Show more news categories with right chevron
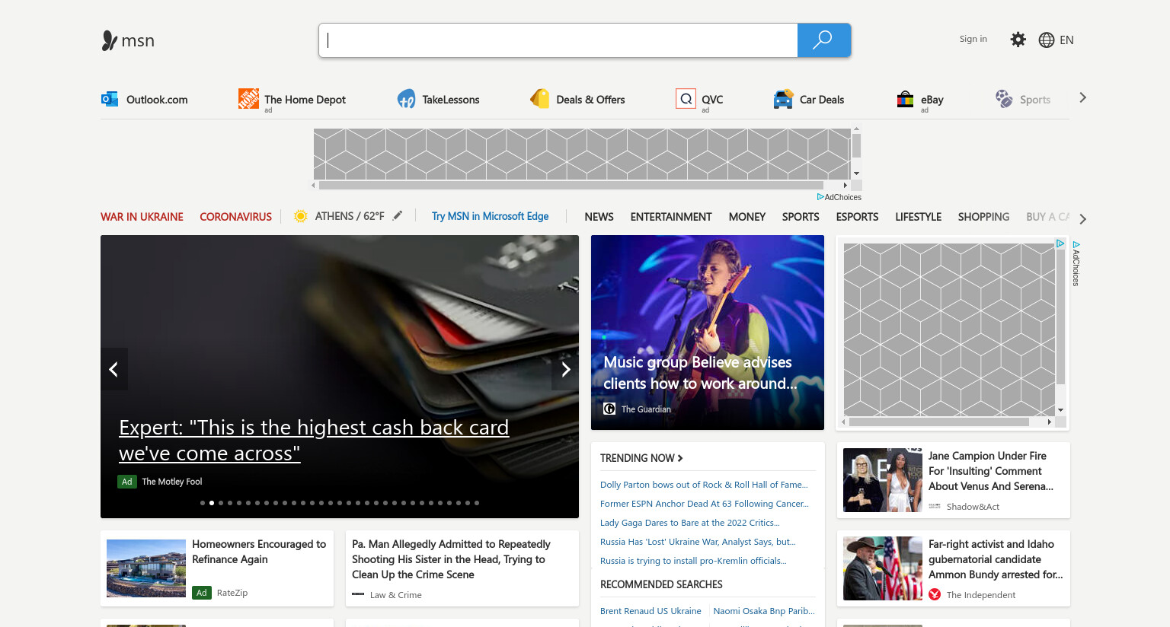The image size is (1170, 627). point(1082,219)
